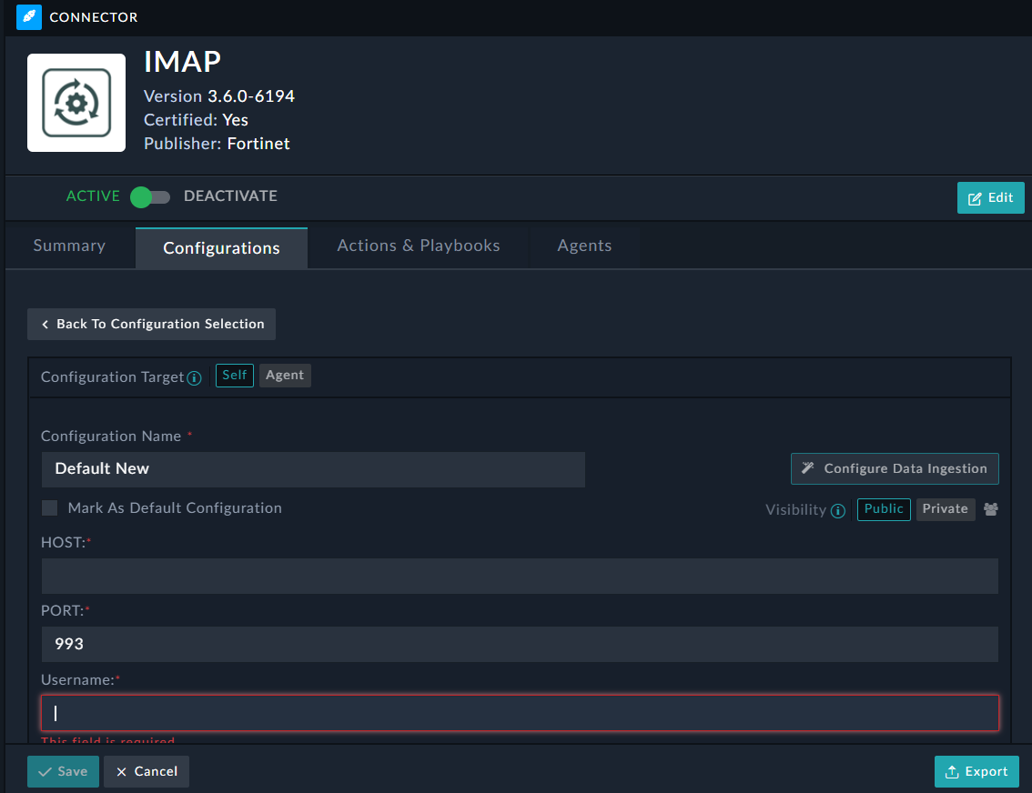Click the team group icon beside Private
Viewport: 1032px width, 793px height.
[990, 508]
